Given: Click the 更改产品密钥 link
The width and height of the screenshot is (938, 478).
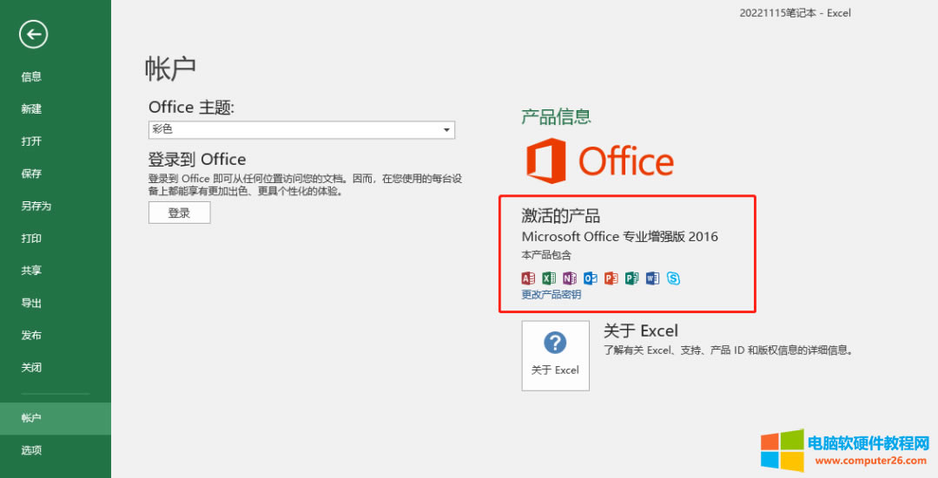Looking at the screenshot, I should pos(551,295).
